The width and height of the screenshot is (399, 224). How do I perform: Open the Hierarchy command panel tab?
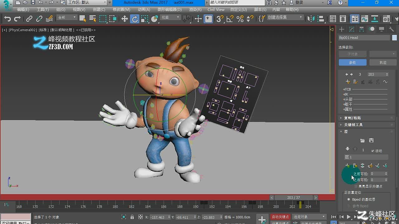(362, 29)
